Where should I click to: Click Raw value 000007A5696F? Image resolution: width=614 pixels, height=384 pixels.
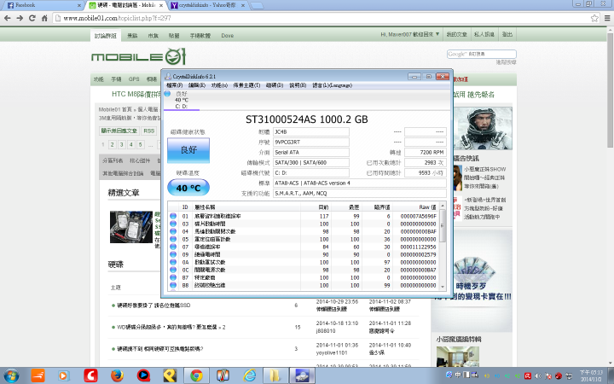click(x=418, y=216)
